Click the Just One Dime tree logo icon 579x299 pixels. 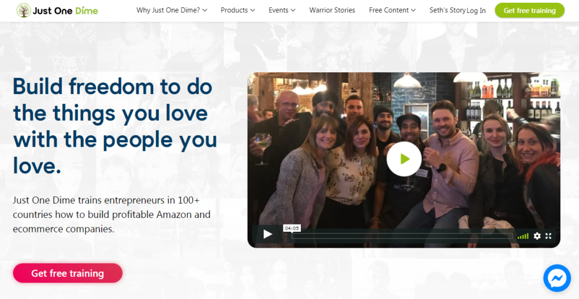coord(24,10)
